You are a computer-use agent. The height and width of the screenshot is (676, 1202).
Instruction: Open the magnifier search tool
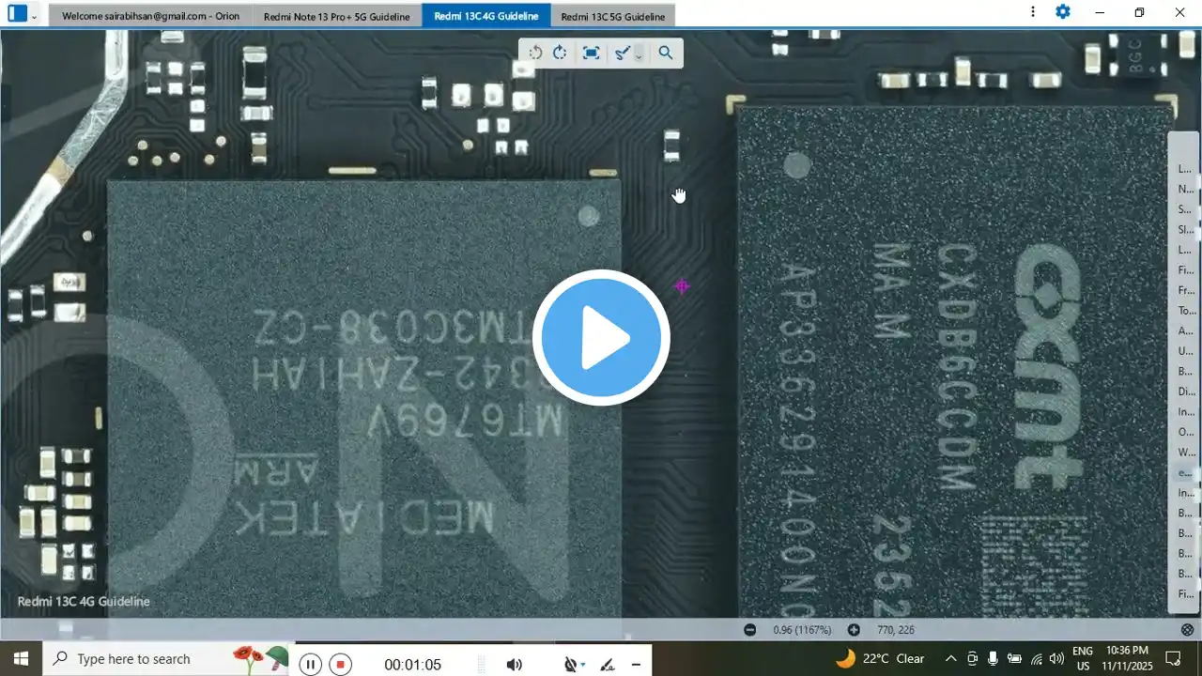click(x=666, y=53)
